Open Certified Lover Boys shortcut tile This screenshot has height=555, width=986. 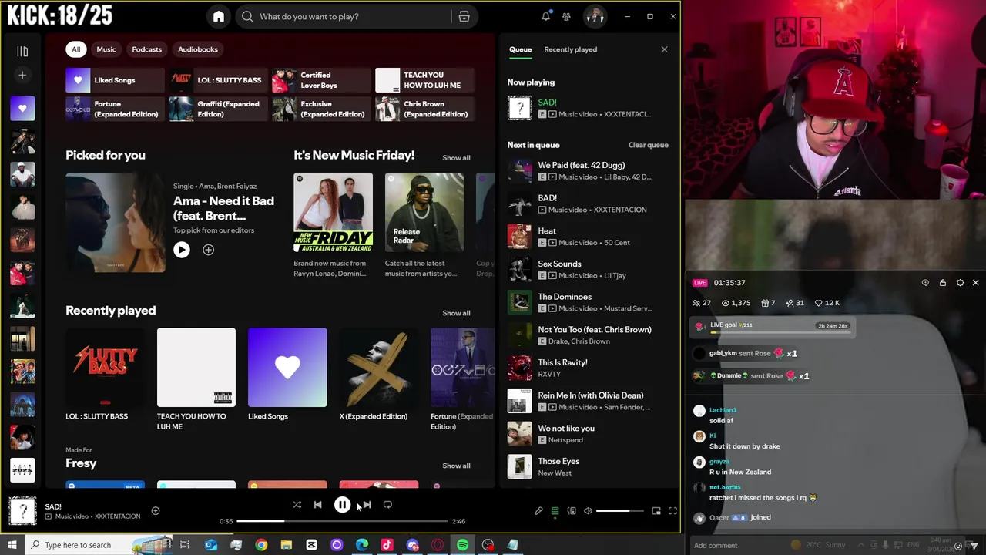click(x=321, y=80)
